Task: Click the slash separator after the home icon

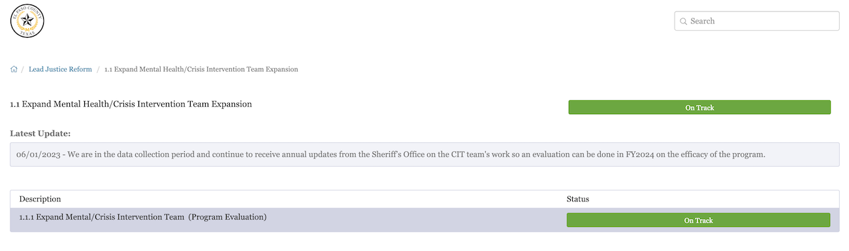Action: [23, 69]
